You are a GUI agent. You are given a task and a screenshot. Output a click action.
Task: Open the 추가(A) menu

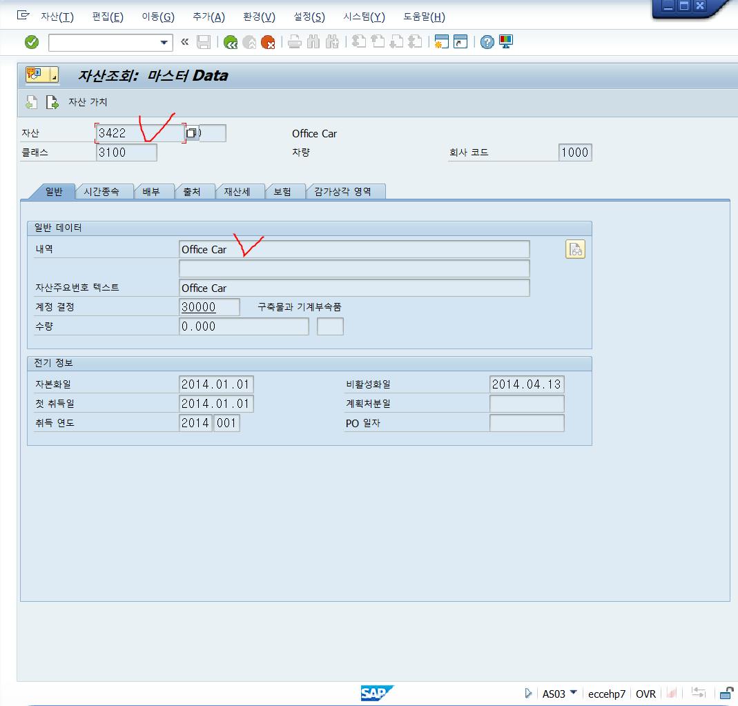tap(209, 17)
